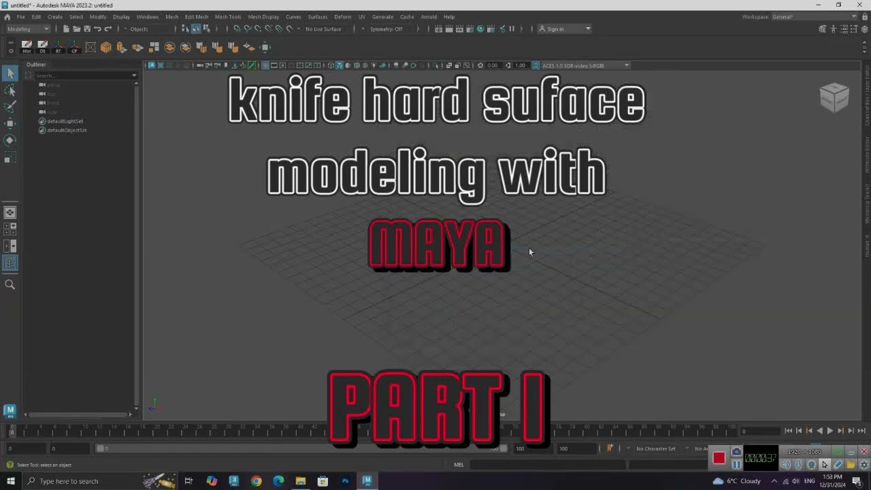Click the Bounding box shelf icon

[x=91, y=47]
